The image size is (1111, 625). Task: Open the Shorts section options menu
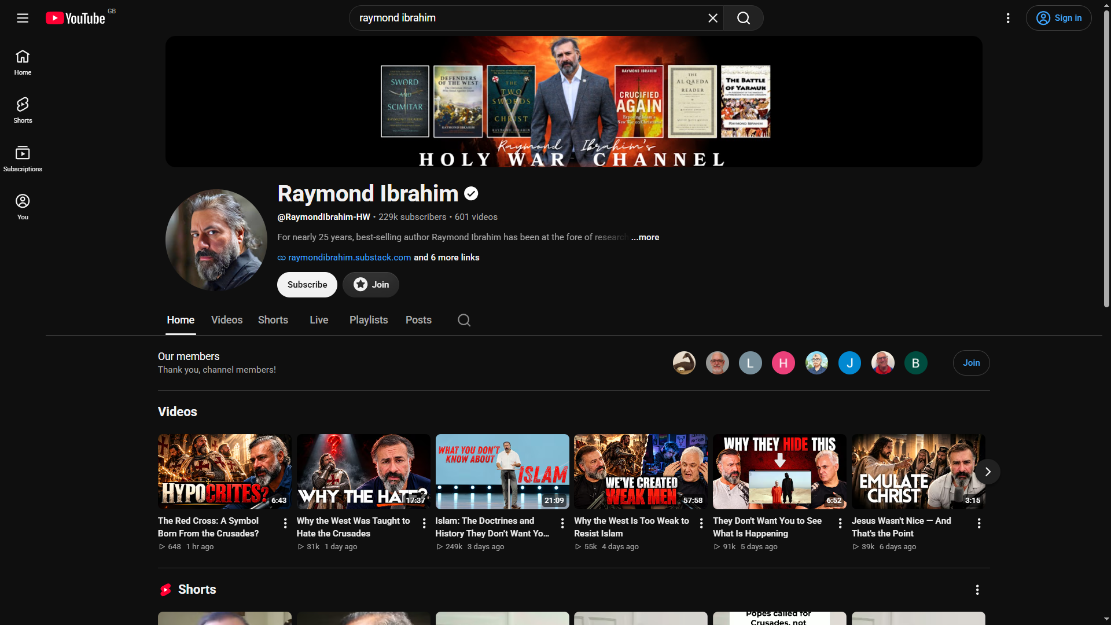pyautogui.click(x=977, y=590)
